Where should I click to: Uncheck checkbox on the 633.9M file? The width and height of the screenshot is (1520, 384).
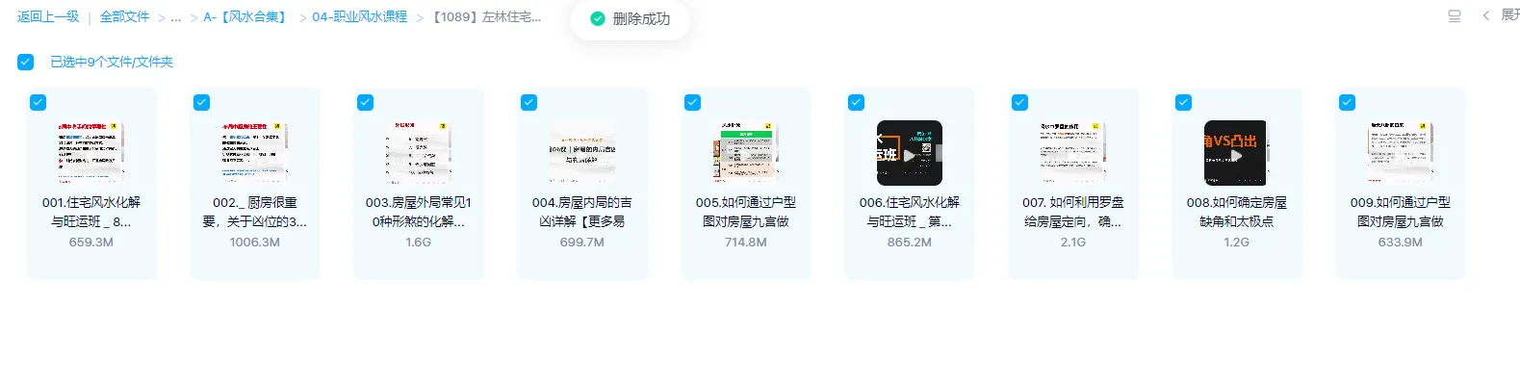(x=1348, y=102)
